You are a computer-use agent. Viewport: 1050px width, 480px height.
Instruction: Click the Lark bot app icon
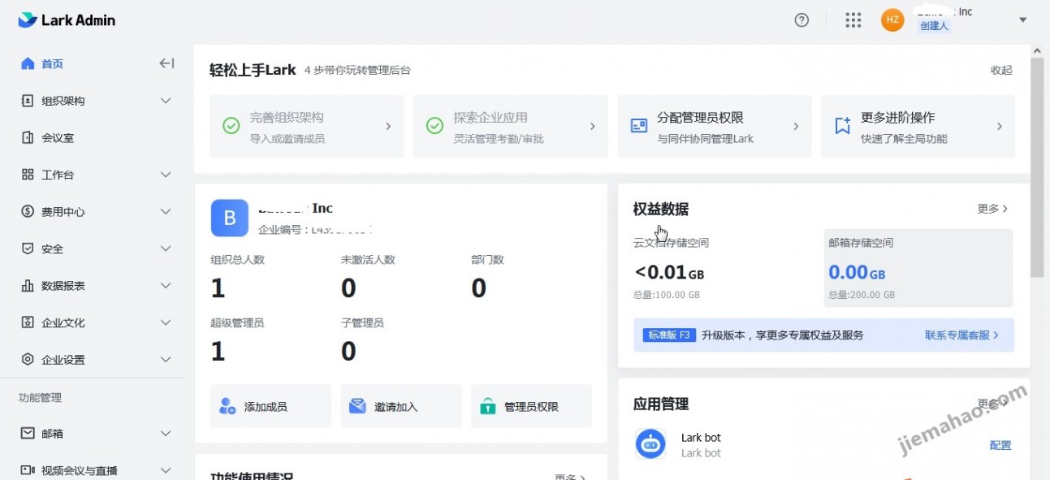[650, 443]
